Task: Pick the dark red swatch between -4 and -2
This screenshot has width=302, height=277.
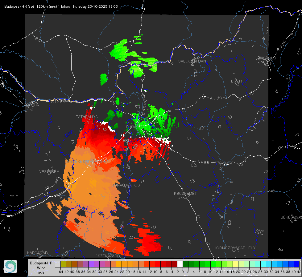Action: pyautogui.click(x=174, y=264)
